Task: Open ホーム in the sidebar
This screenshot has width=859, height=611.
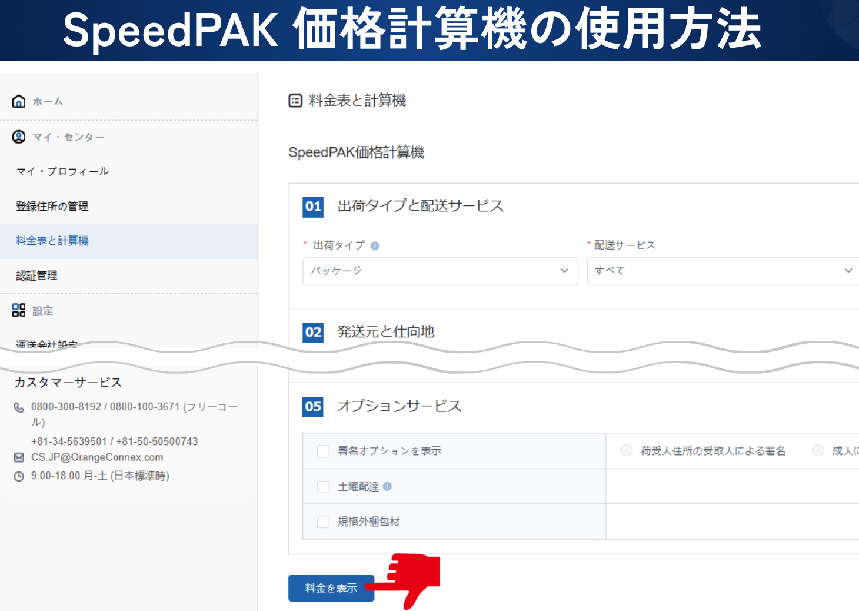Action: click(x=48, y=101)
